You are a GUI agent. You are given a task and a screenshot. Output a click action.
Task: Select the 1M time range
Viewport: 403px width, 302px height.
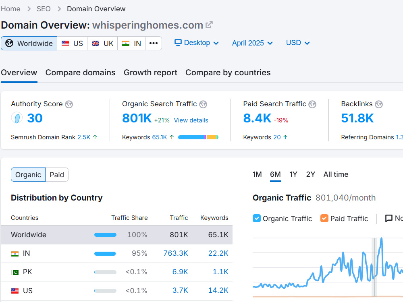tap(257, 174)
